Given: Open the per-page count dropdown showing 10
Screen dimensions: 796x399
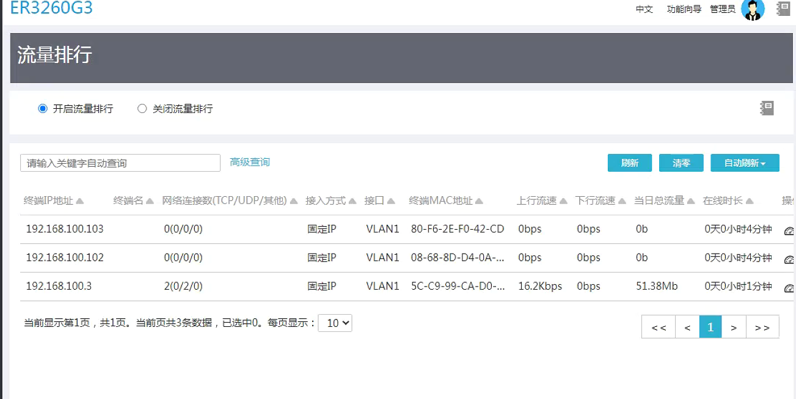Looking at the screenshot, I should point(335,323).
